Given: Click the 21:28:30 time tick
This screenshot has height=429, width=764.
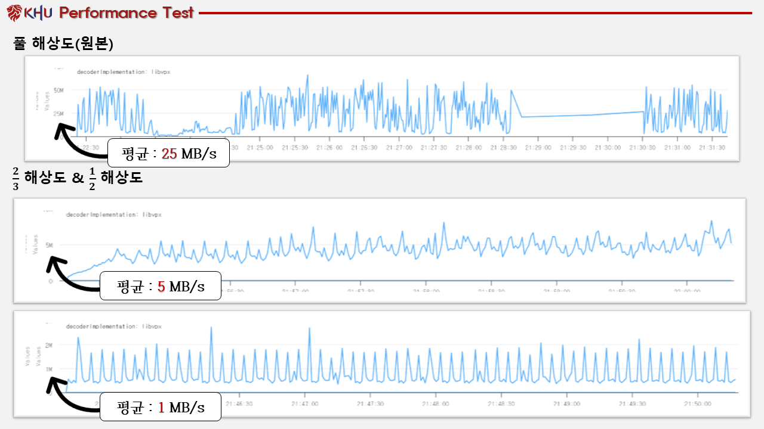Looking at the screenshot, I should 504,147.
